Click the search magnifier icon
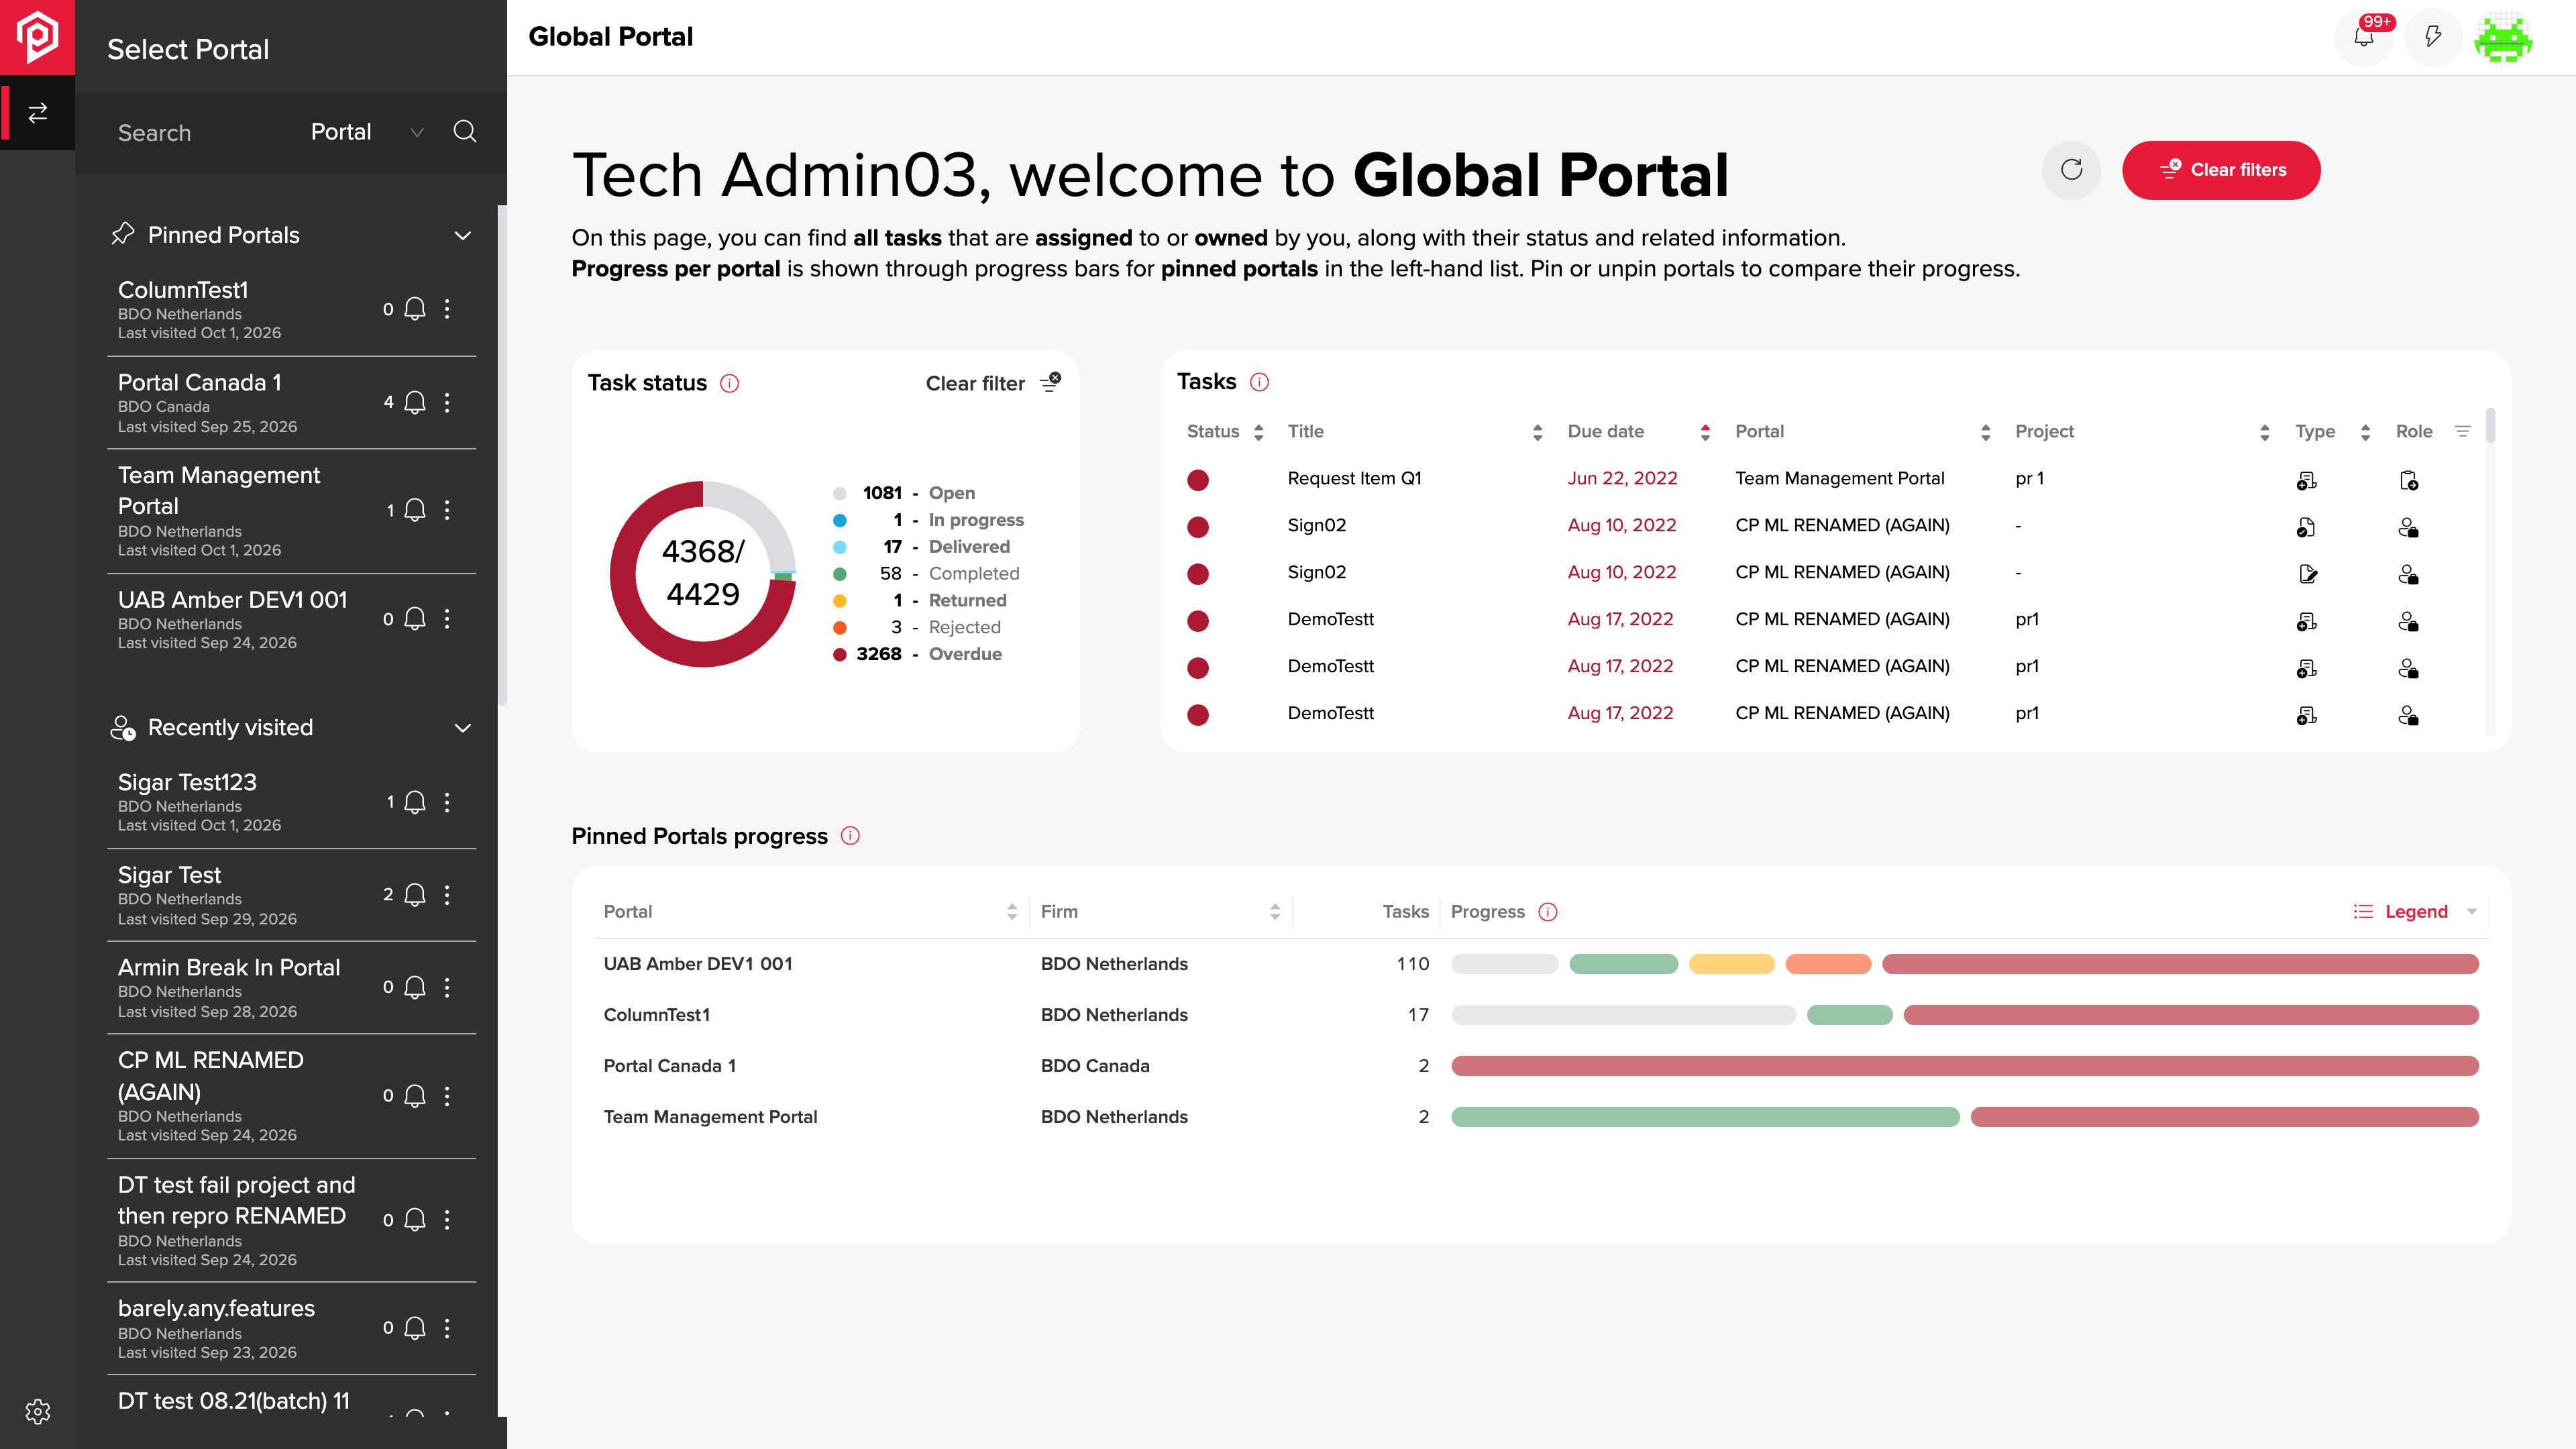Viewport: 2576px width, 1449px height. pos(464,132)
